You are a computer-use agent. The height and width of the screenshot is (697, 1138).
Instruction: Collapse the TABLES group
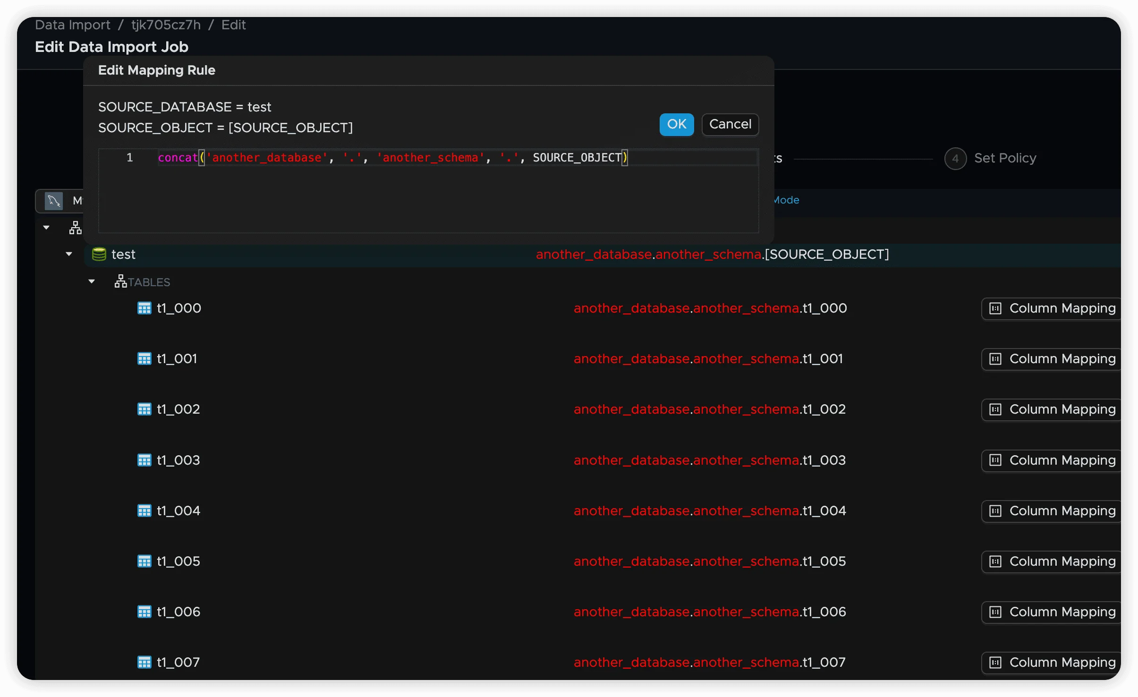tap(92, 281)
